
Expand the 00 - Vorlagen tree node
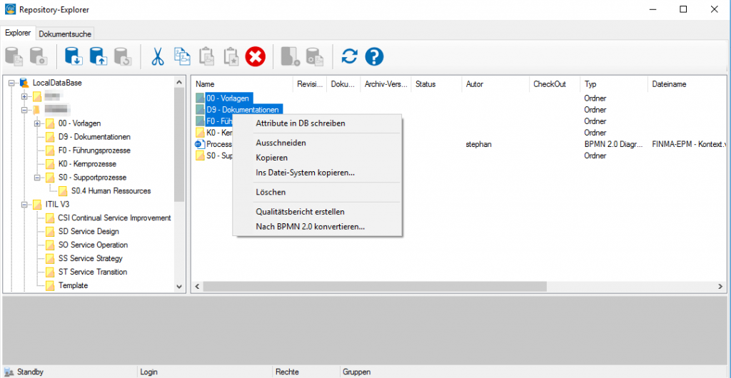37,124
